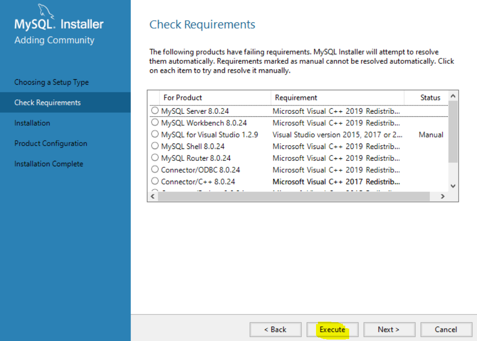Select Connector/ODBC 8.0.24 radio button
Image resolution: width=477 pixels, height=341 pixels.
tap(155, 169)
